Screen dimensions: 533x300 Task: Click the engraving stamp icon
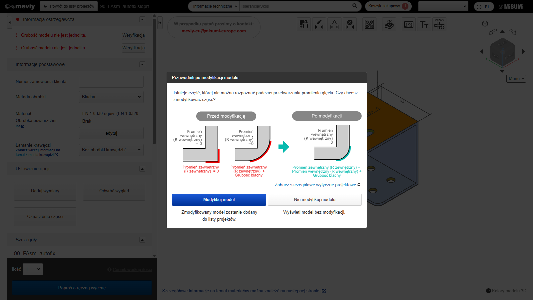[389, 24]
